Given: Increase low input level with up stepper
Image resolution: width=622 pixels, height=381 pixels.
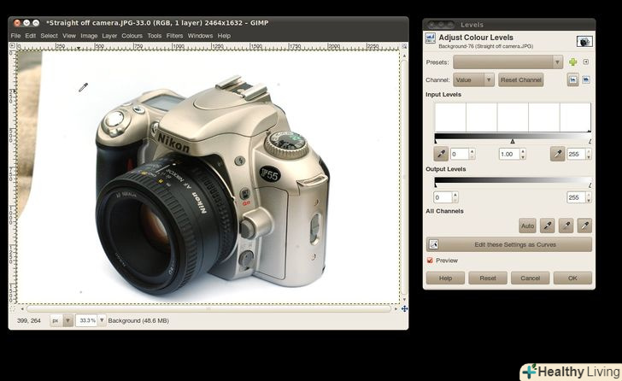Looking at the screenshot, I should tap(472, 151).
